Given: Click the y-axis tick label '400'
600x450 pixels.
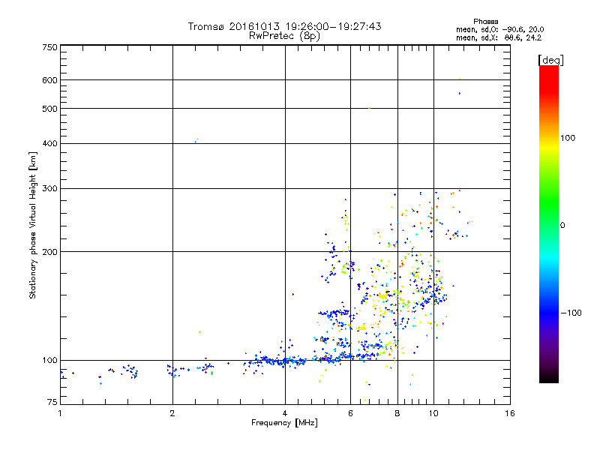Looking at the screenshot, I should coord(49,144).
